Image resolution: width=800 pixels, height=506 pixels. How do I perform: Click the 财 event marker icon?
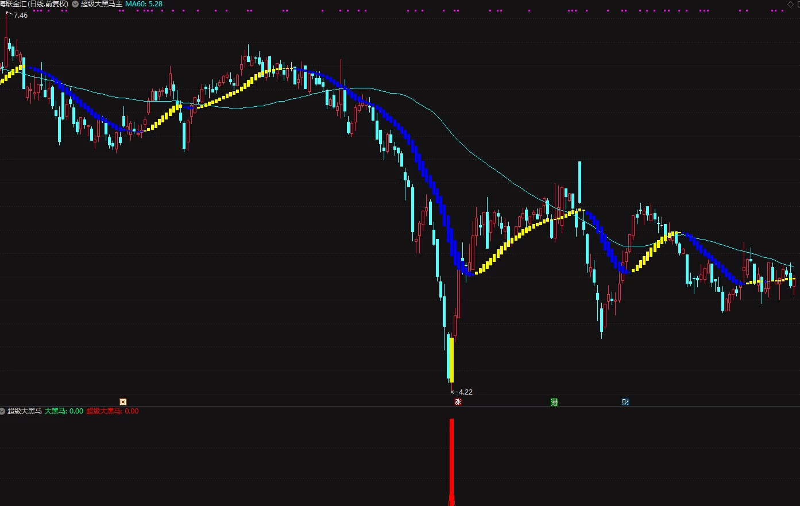click(x=625, y=402)
